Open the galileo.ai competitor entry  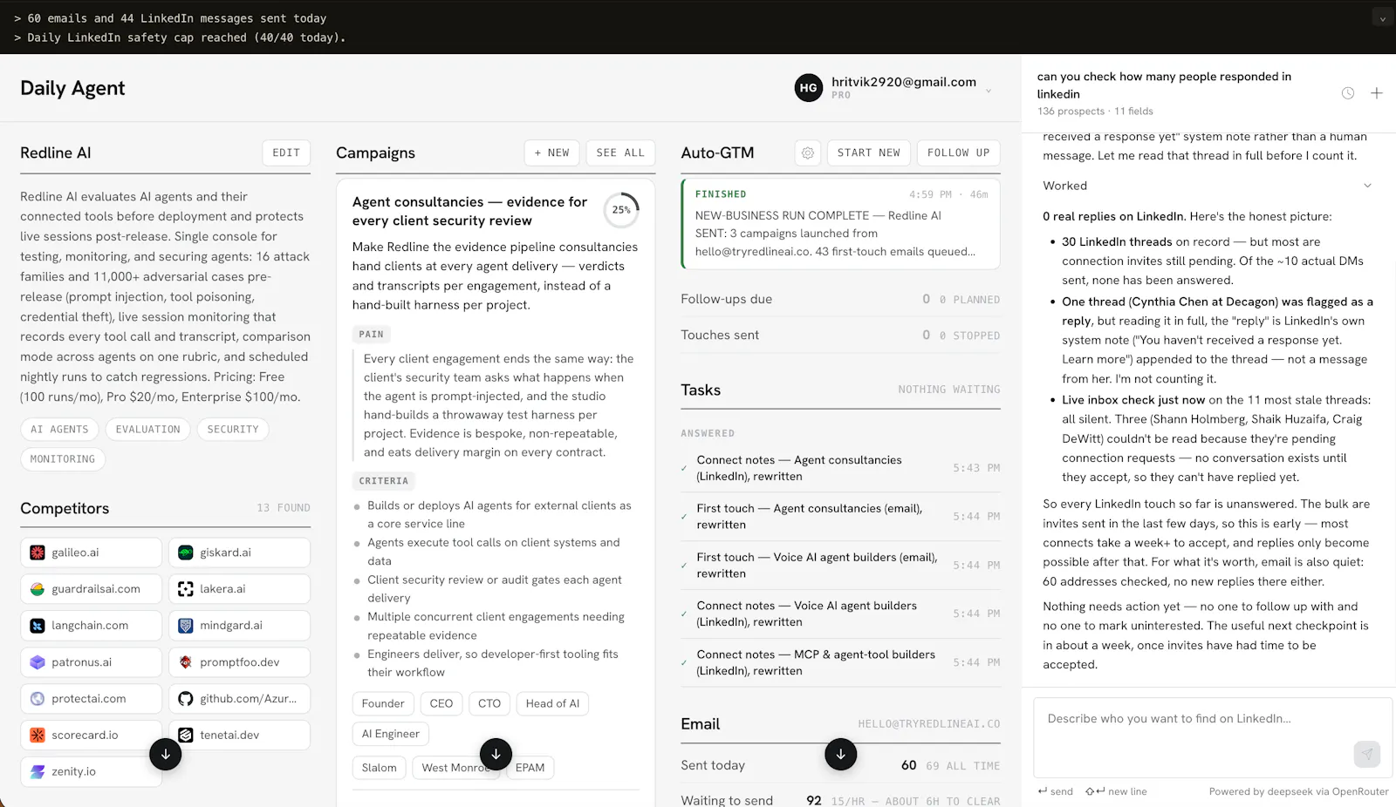pyautogui.click(x=92, y=553)
